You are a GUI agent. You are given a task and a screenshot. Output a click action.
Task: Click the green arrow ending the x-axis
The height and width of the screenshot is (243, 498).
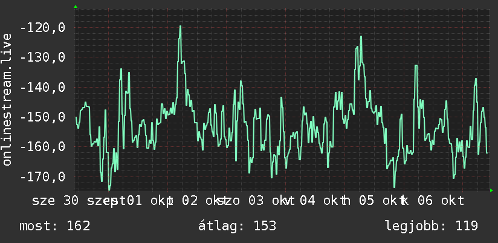tap(491, 190)
